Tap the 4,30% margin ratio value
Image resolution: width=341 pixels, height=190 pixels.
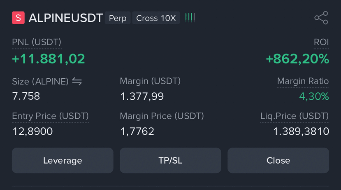(x=314, y=96)
